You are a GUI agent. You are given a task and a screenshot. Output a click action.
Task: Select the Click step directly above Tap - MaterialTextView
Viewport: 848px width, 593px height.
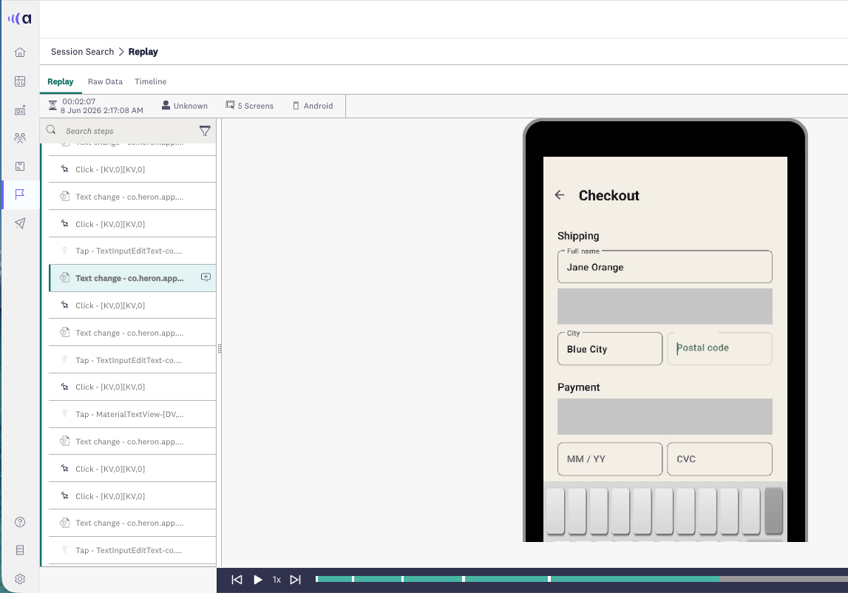tap(132, 387)
